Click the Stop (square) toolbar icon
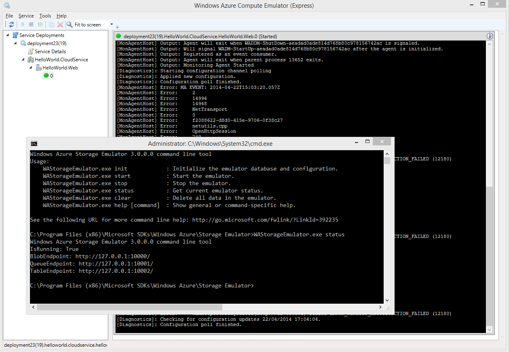Image resolution: width=509 pixels, height=352 pixels. pyautogui.click(x=31, y=25)
